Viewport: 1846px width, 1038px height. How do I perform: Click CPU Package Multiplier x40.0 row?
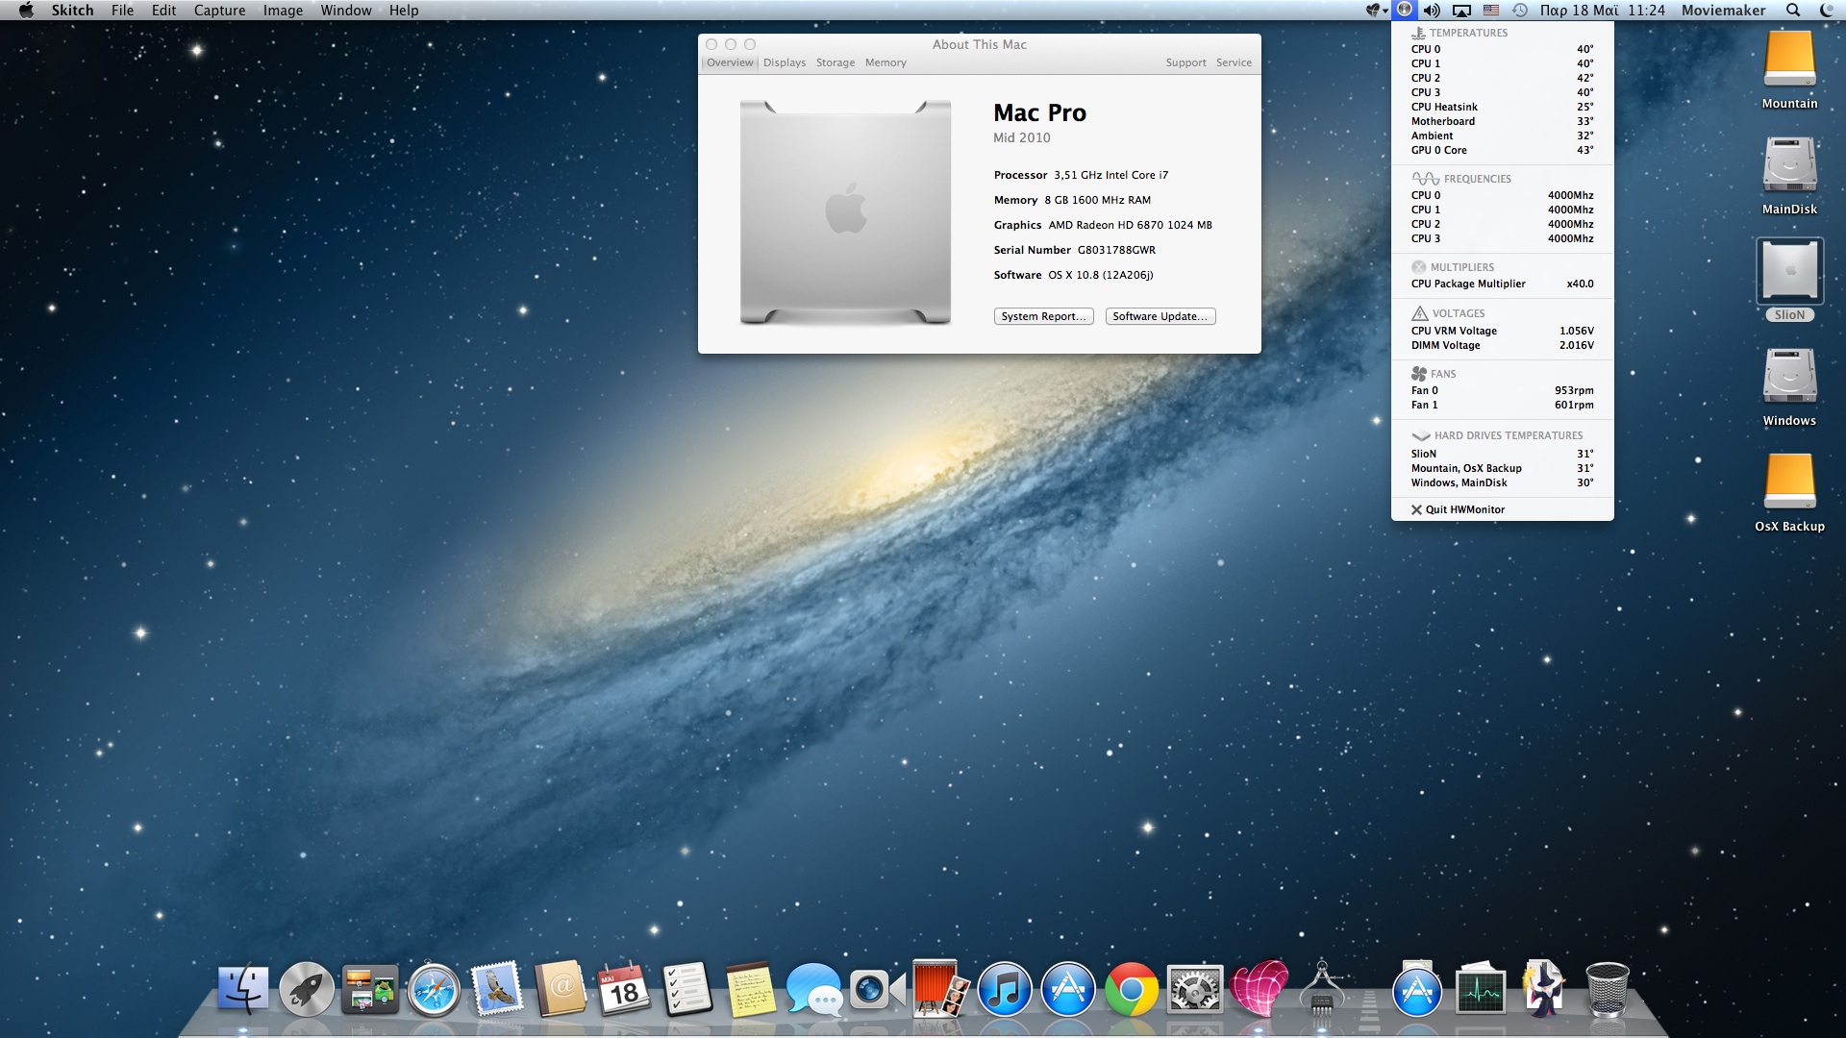point(1502,284)
